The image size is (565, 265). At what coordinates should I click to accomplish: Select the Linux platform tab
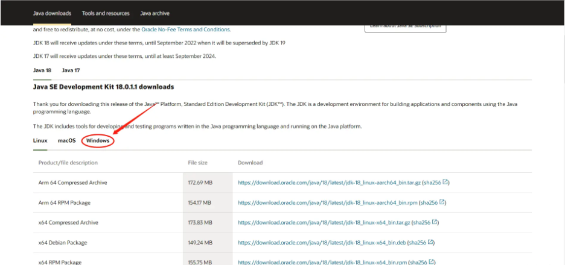(40, 140)
